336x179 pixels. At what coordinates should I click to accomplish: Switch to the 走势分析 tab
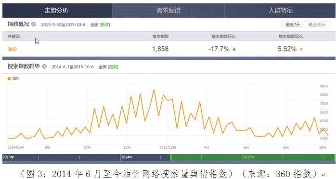click(57, 10)
